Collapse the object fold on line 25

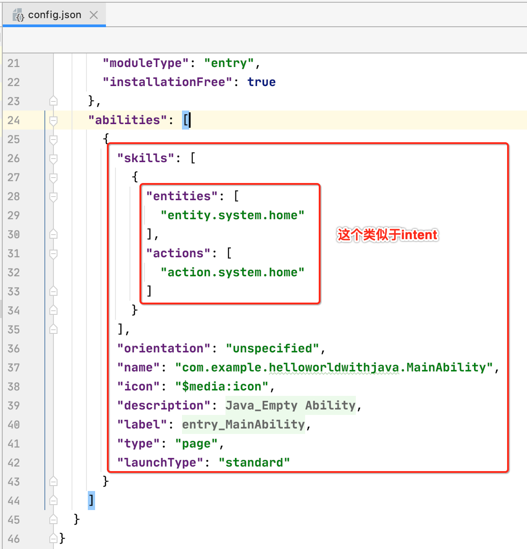pos(53,139)
